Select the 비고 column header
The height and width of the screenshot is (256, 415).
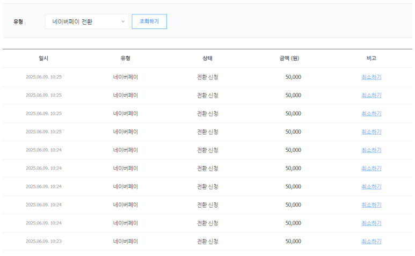coord(372,58)
